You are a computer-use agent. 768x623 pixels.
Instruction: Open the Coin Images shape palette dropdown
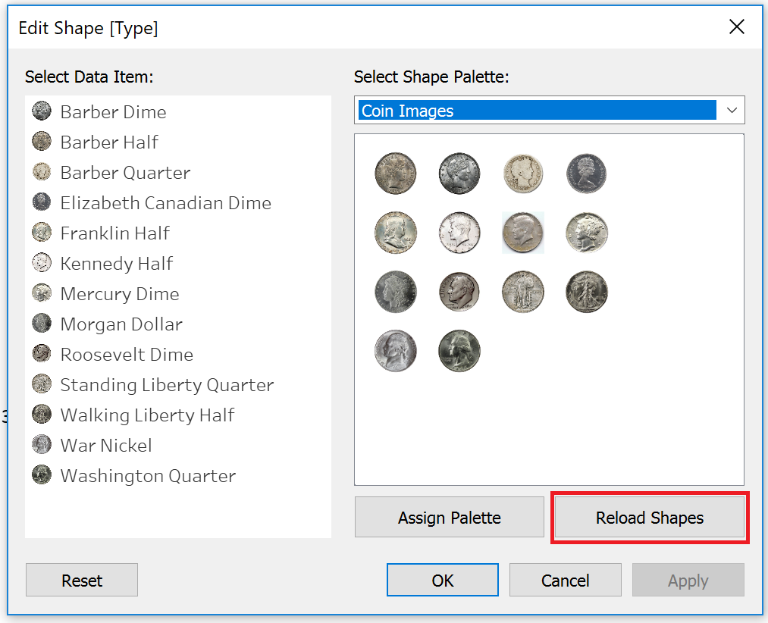coord(549,110)
